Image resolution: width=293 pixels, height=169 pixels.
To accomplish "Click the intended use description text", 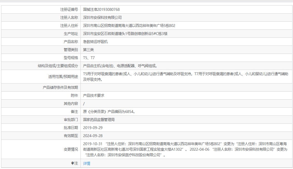I will tap(186, 77).
